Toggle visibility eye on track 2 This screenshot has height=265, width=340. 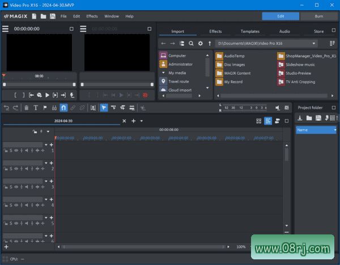[x=16, y=169]
